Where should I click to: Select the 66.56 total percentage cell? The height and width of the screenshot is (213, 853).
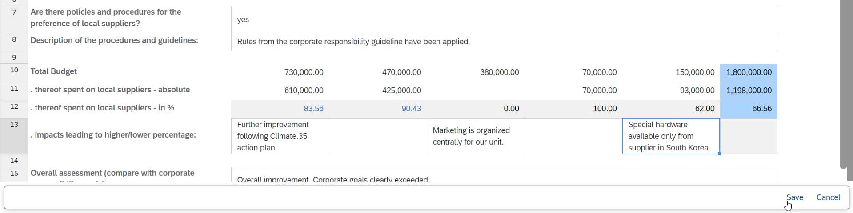pos(749,109)
